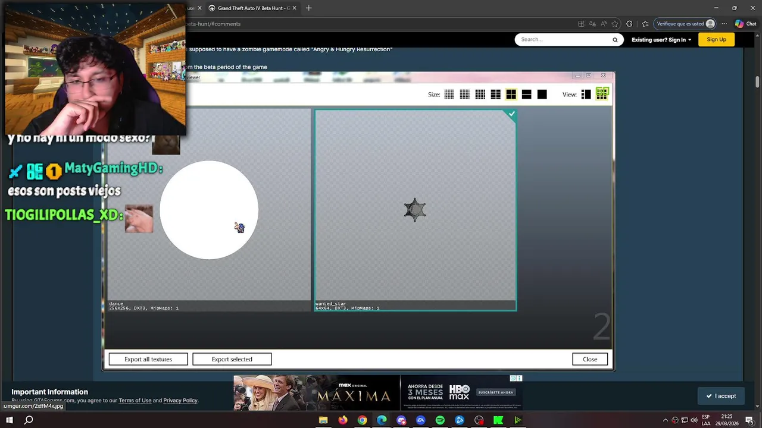Open Copilot Chat button
Viewport: 762px width, 428px height.
point(746,24)
